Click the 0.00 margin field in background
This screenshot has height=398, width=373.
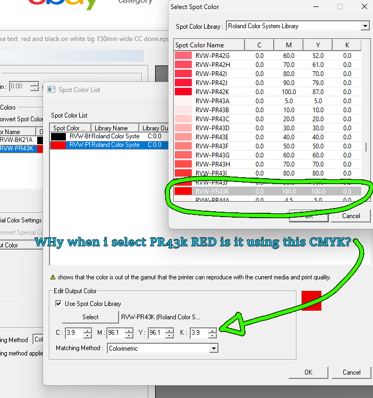click(x=20, y=86)
